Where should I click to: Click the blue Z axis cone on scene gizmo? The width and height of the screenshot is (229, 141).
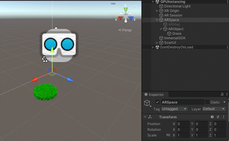(x=131, y=18)
